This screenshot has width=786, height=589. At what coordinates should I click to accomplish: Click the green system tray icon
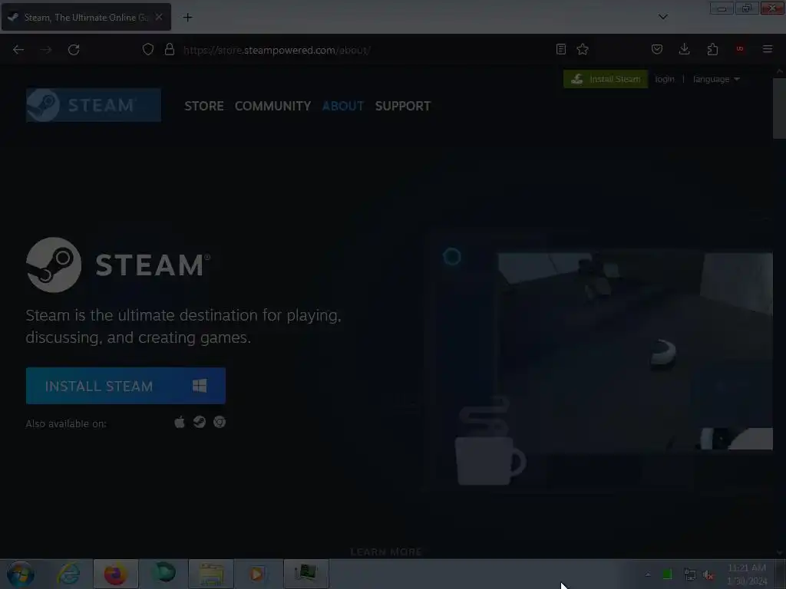tap(667, 574)
